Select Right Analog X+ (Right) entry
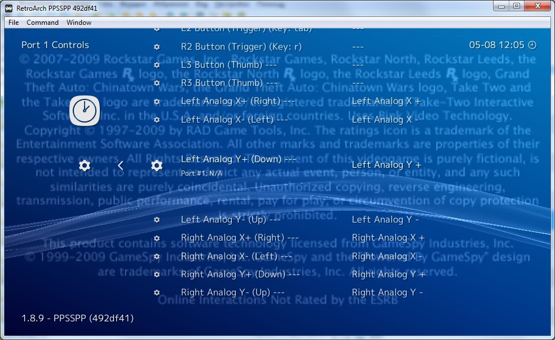 240,238
